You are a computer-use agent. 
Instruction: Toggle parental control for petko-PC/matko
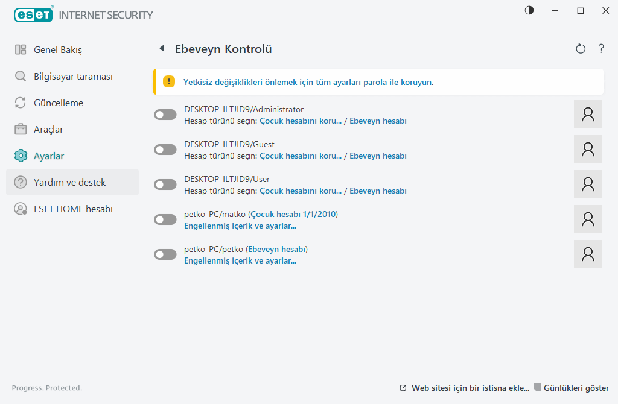[165, 219]
